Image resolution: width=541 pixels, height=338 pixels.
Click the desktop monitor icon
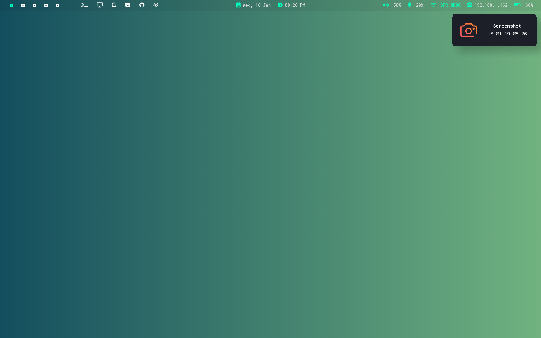click(x=100, y=5)
